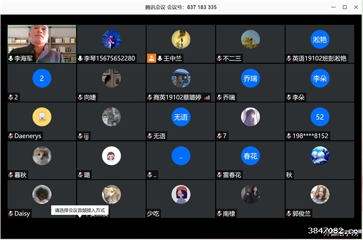Click the yellow avatar of Daenerys
Viewport: 363px width, 240px height.
coord(42,117)
